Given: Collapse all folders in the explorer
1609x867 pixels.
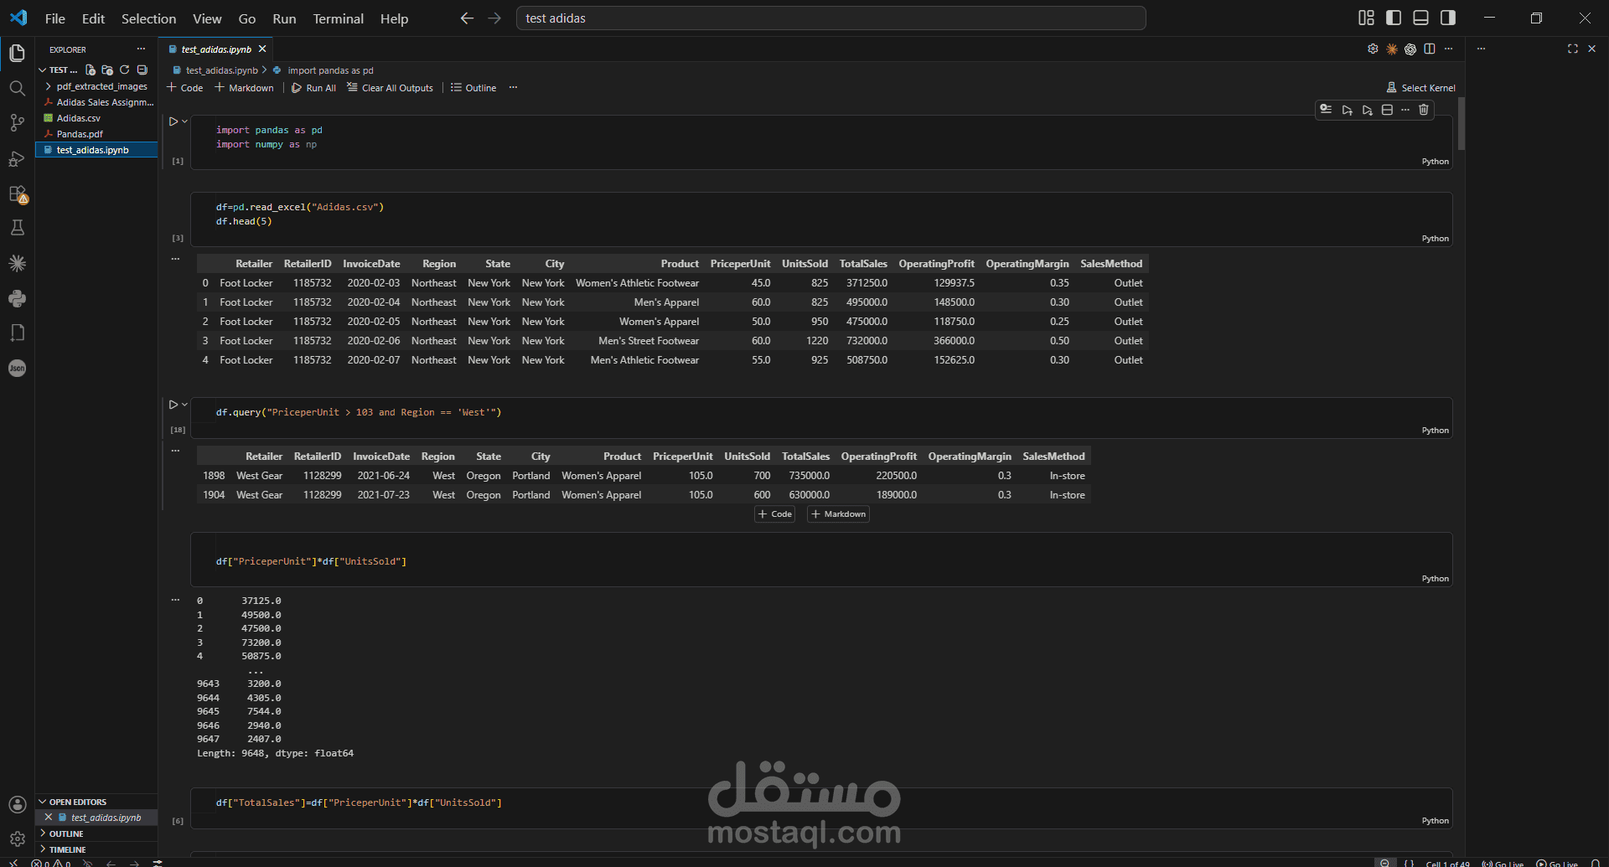Looking at the screenshot, I should click(142, 70).
